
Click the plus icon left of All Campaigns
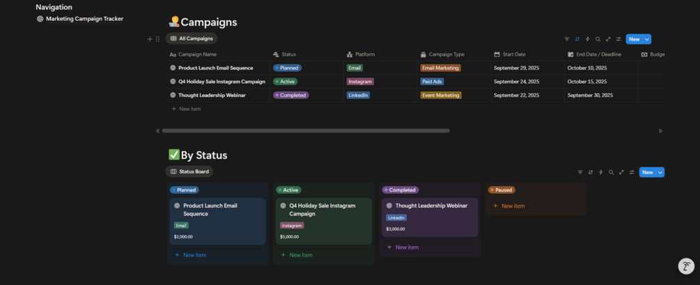[x=150, y=39]
